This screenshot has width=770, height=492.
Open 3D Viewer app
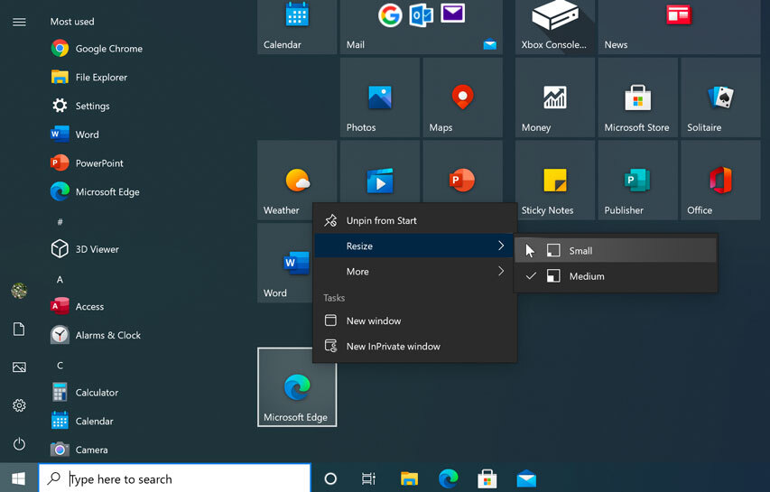click(x=85, y=249)
